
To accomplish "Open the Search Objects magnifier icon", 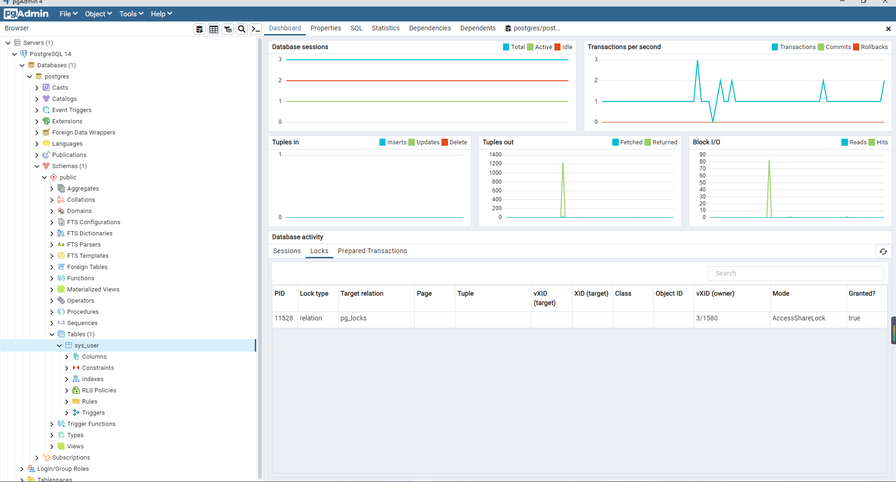I will tap(242, 29).
